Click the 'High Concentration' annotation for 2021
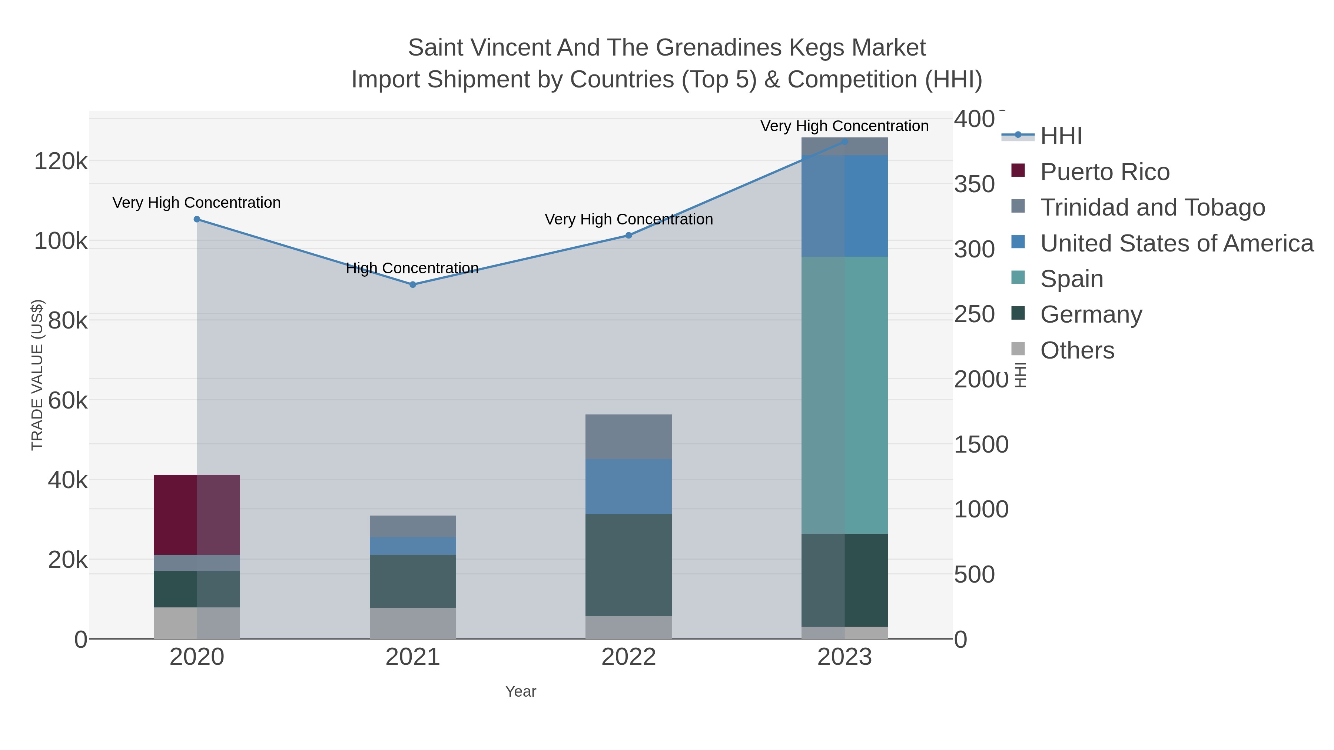This screenshot has width=1334, height=750. tap(412, 268)
